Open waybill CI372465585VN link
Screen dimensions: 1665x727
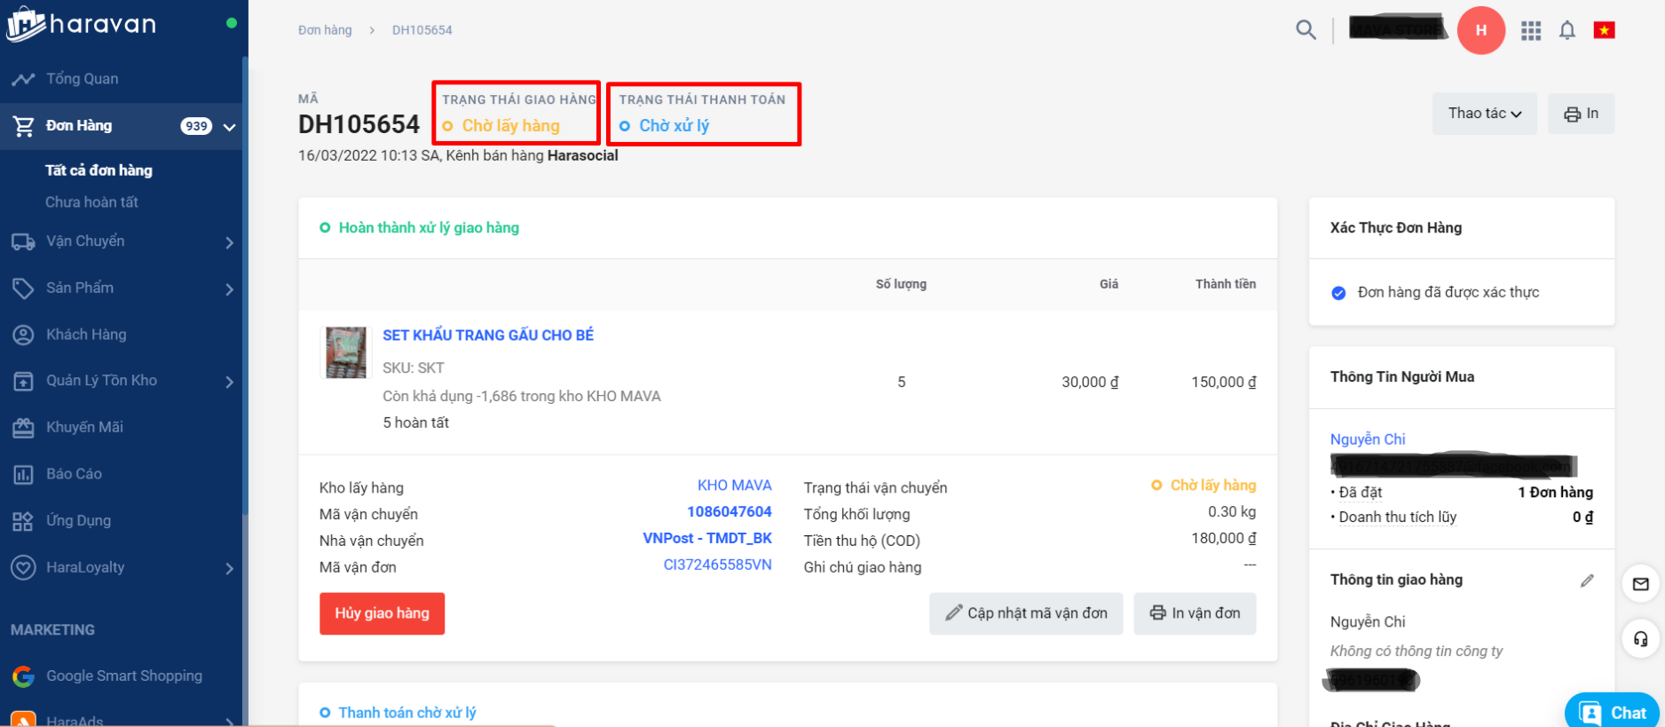click(717, 565)
